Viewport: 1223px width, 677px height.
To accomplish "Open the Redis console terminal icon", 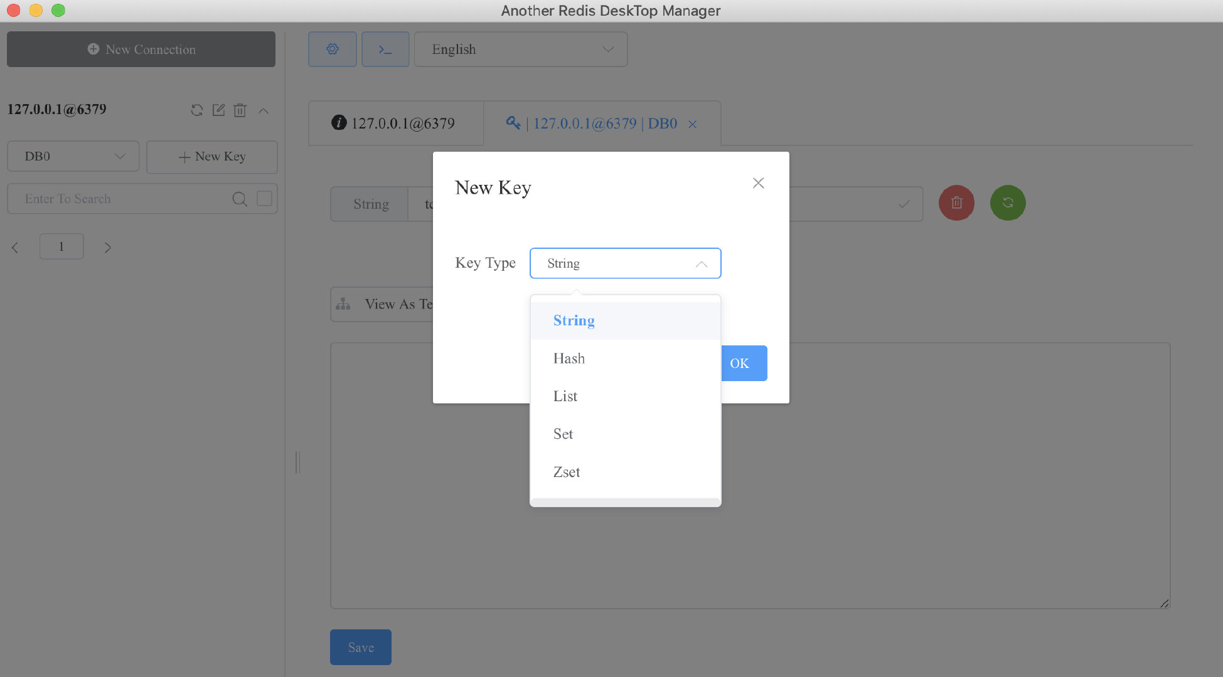I will tap(385, 49).
